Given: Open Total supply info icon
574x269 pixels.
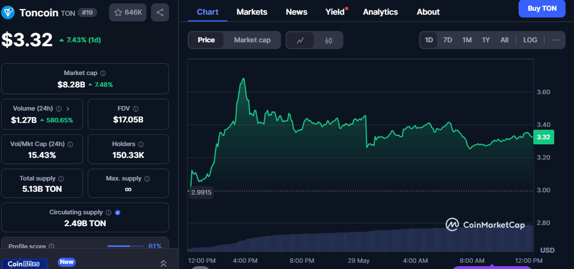Looking at the screenshot, I should coord(61,179).
